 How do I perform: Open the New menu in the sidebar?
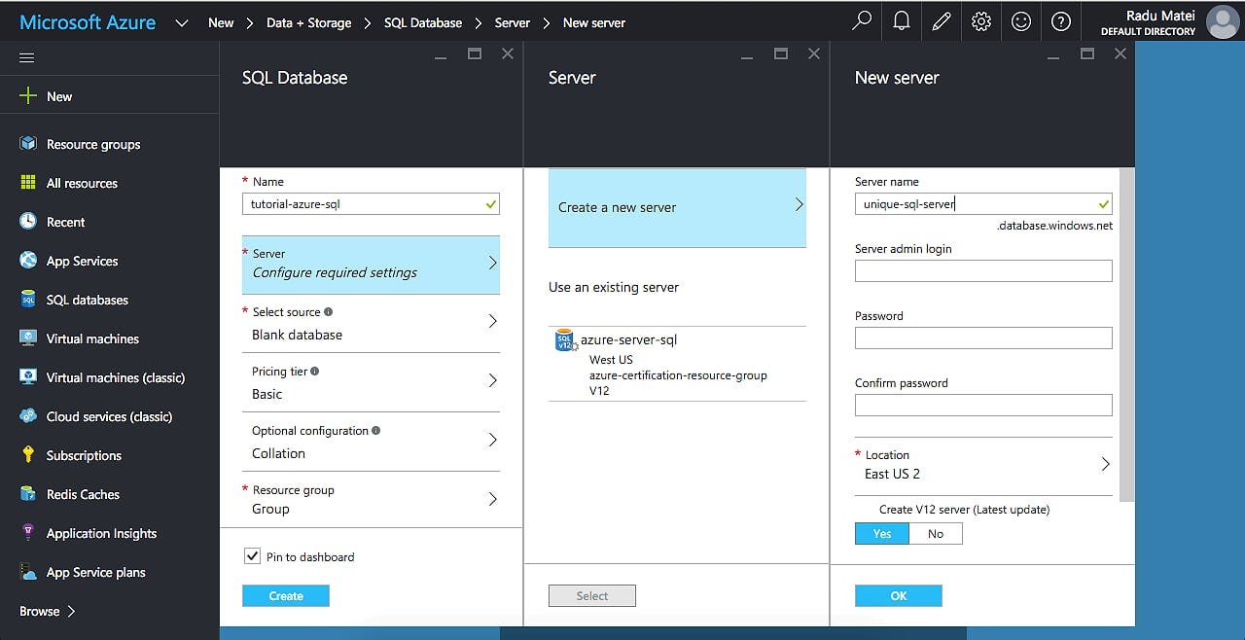[59, 96]
